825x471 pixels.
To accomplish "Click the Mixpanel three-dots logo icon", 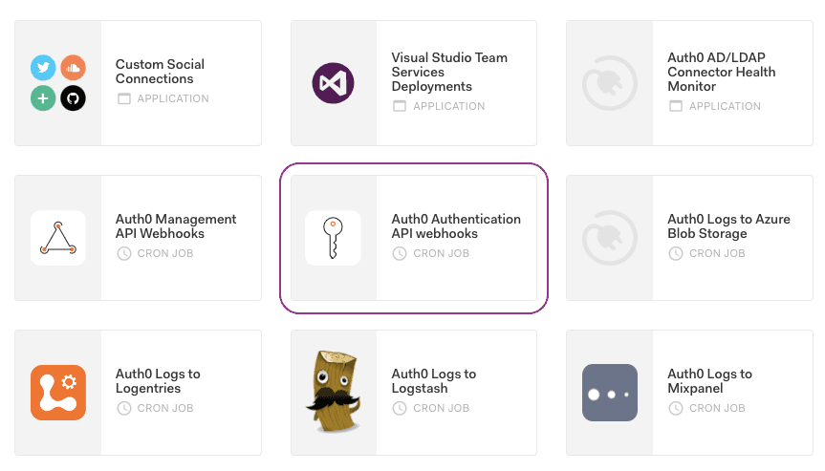I will point(610,393).
